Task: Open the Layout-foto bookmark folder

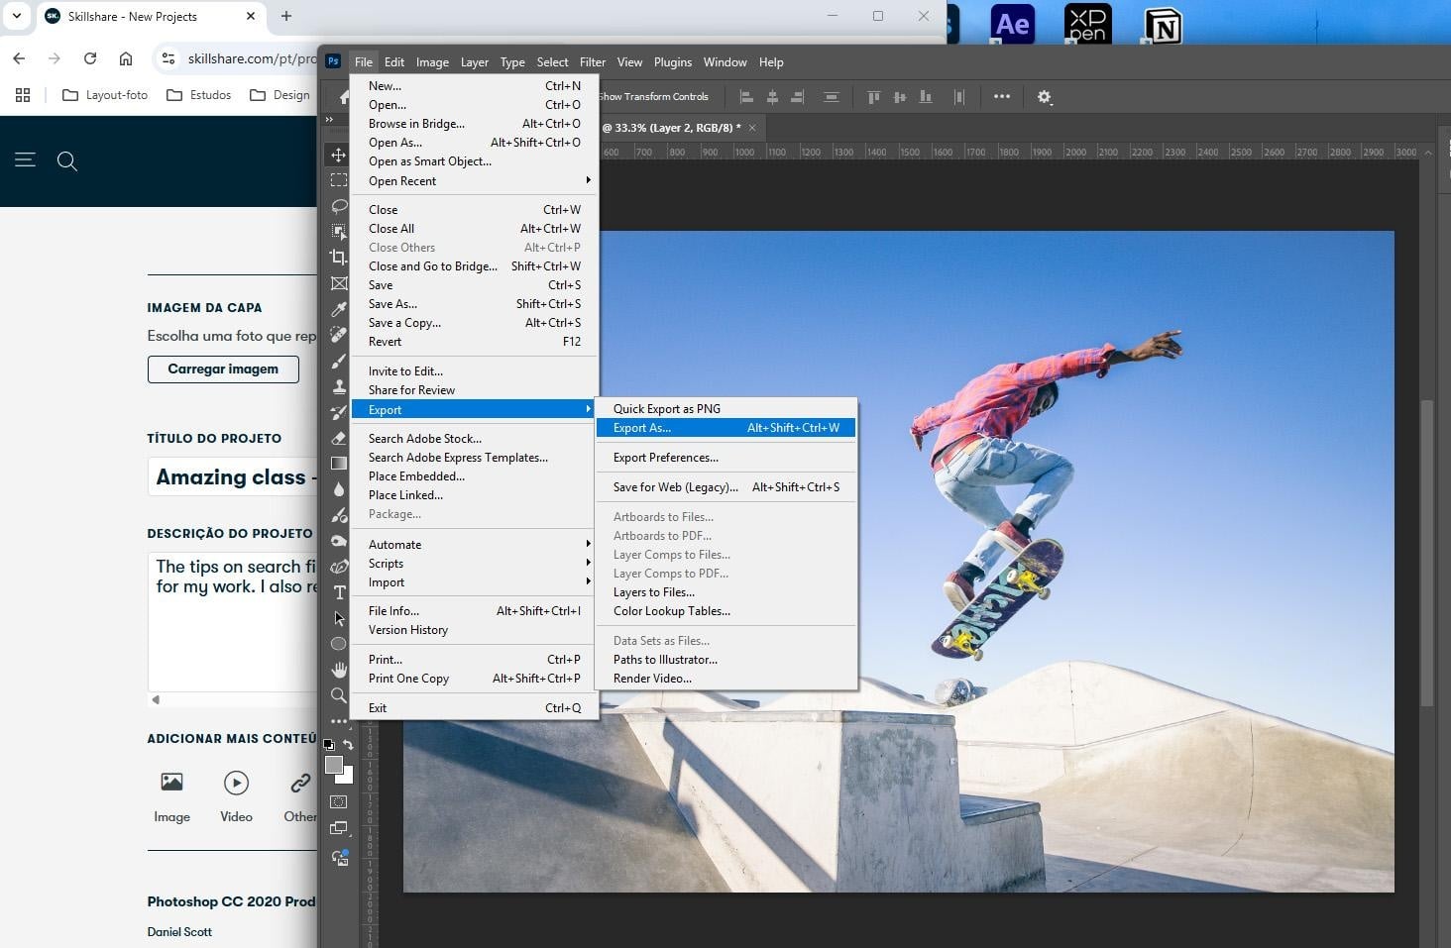Action: pos(105,95)
